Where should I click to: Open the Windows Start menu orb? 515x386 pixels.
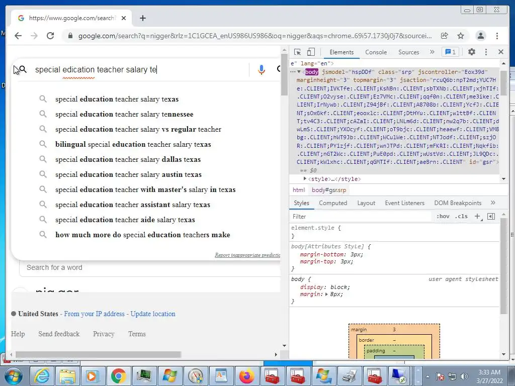(14, 376)
